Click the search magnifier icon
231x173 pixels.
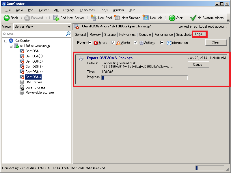click(68, 34)
